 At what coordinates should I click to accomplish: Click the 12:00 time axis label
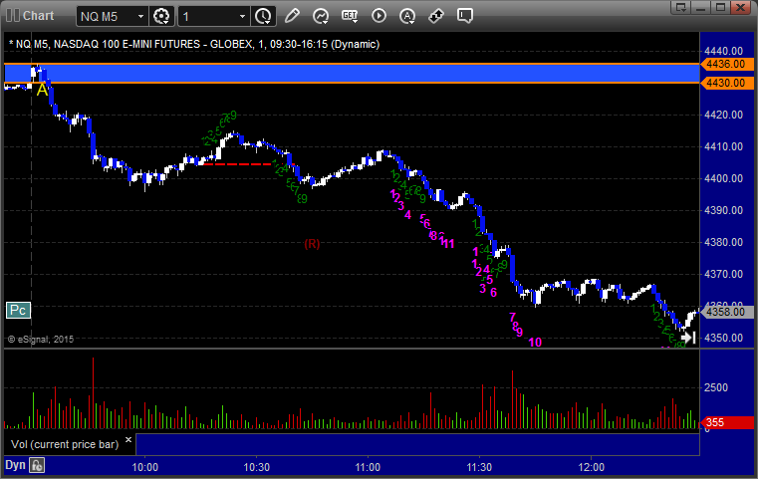592,467
